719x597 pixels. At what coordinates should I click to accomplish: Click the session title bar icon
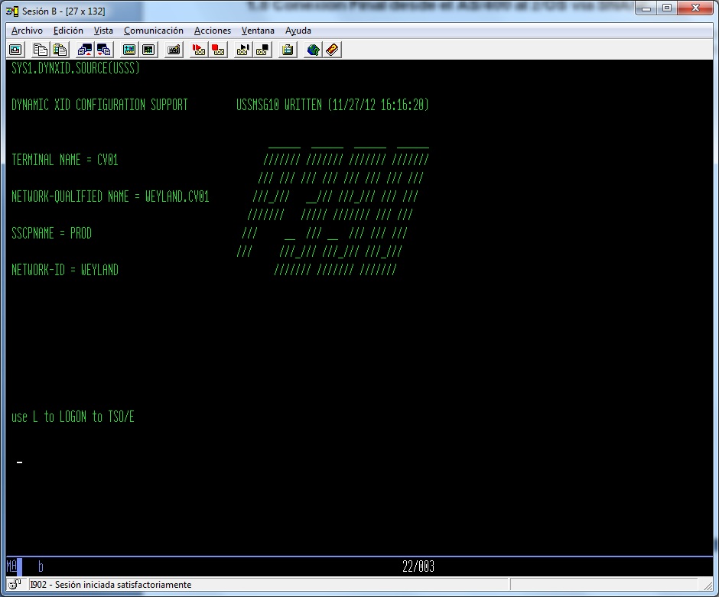click(12, 11)
